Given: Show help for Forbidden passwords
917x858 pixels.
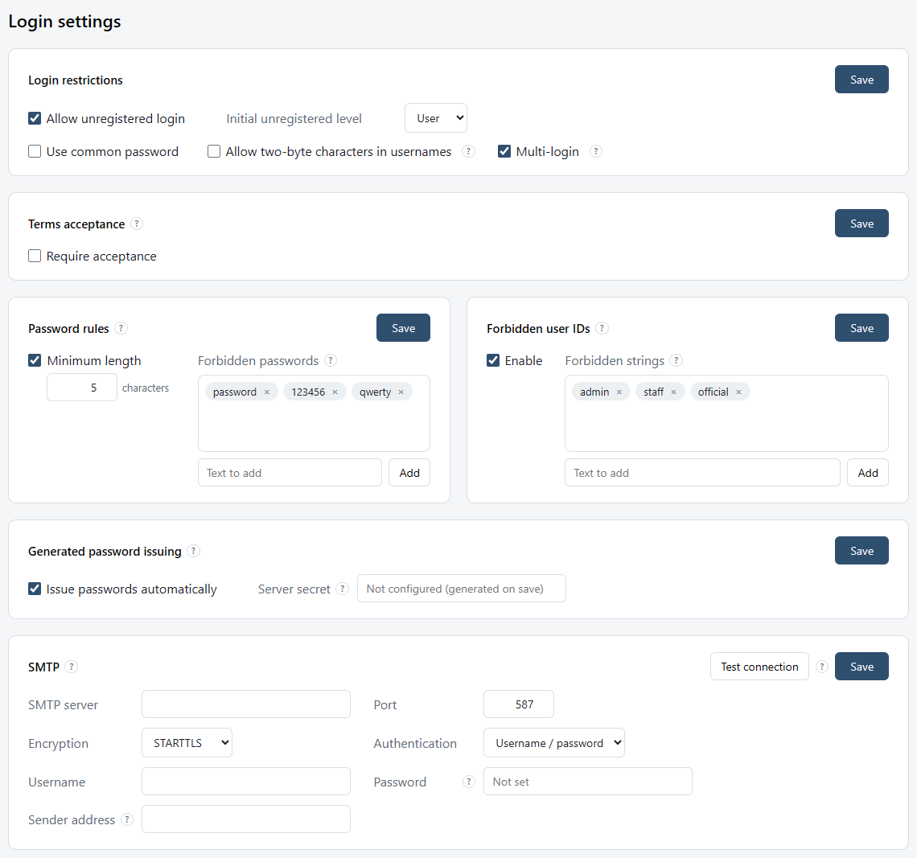Looking at the screenshot, I should (331, 360).
